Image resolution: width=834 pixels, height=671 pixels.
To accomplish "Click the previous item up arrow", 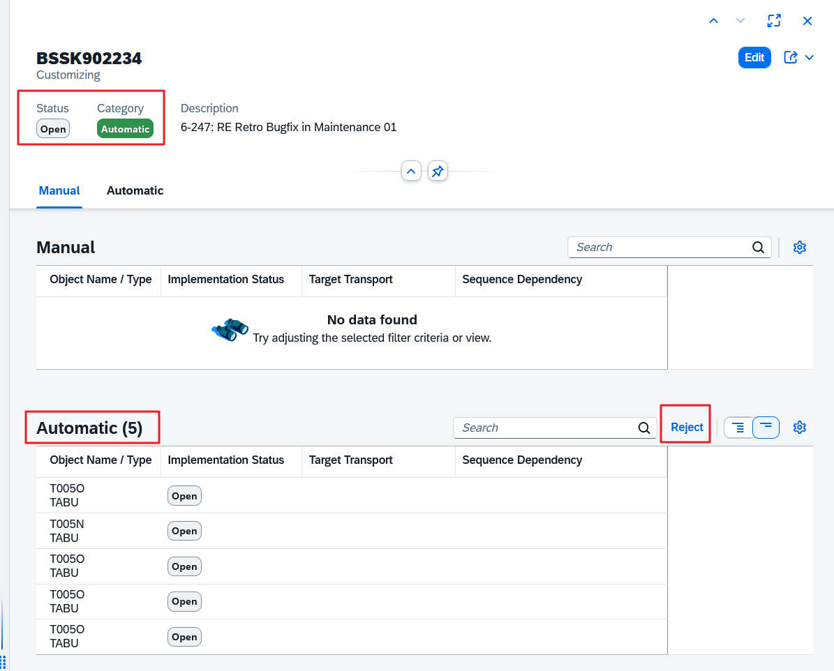I will click(713, 21).
